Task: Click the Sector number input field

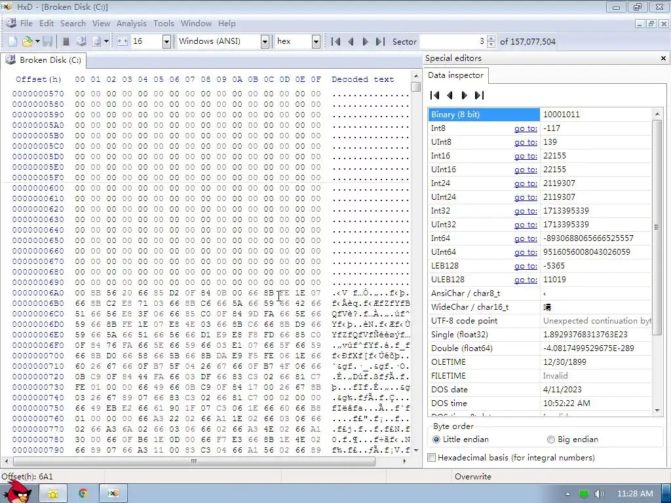Action: [x=453, y=41]
